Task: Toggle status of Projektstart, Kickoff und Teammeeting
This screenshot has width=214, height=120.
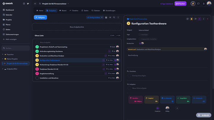Action: point(37,47)
